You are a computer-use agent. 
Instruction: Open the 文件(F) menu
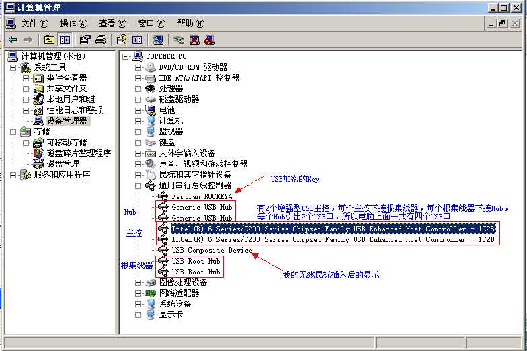[x=35, y=24]
